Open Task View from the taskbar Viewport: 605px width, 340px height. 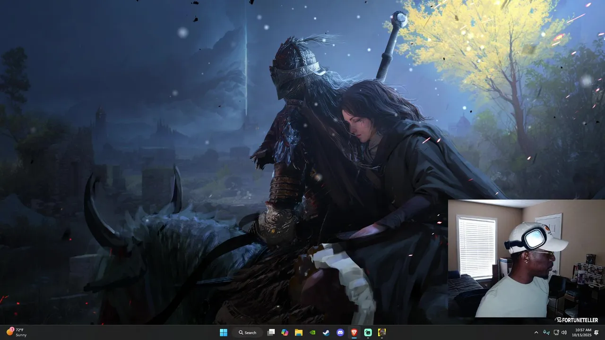(x=271, y=332)
